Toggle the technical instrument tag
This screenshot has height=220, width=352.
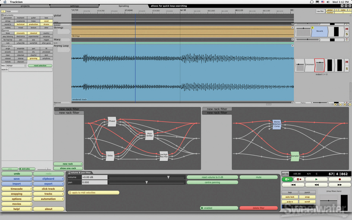(21, 24)
